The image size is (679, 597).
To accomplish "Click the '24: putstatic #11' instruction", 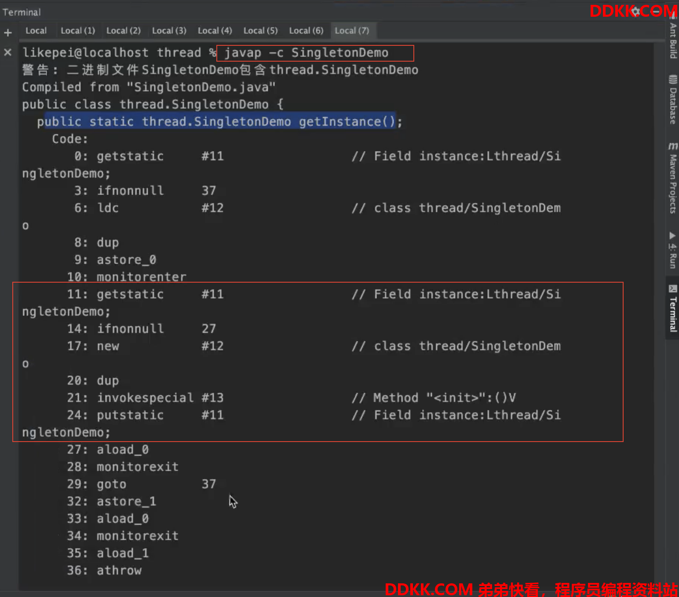I will click(x=146, y=415).
